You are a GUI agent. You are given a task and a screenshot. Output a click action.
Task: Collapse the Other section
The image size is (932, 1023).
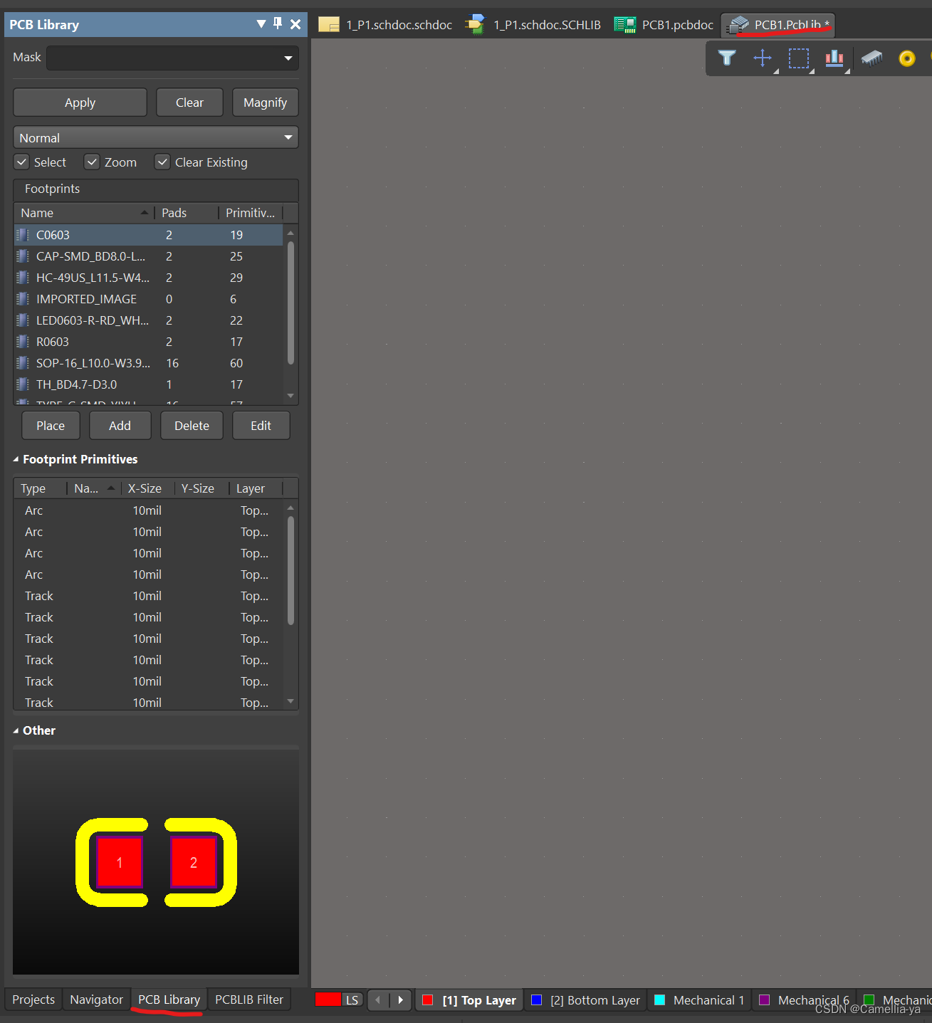tap(16, 731)
